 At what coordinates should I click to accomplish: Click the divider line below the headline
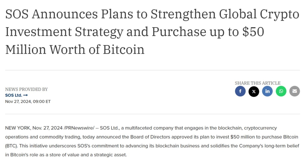pos(152,70)
